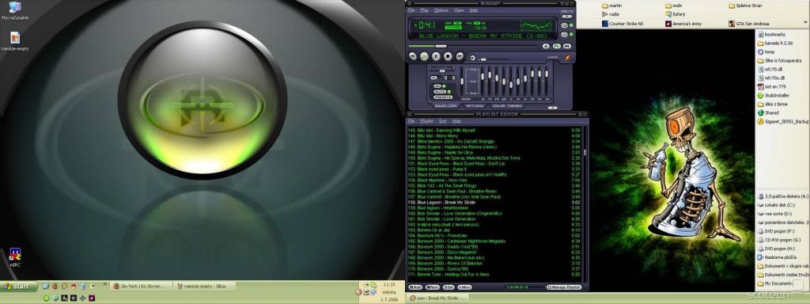The image size is (810, 304).
Task: Open Winamp View menu
Action: point(459,10)
